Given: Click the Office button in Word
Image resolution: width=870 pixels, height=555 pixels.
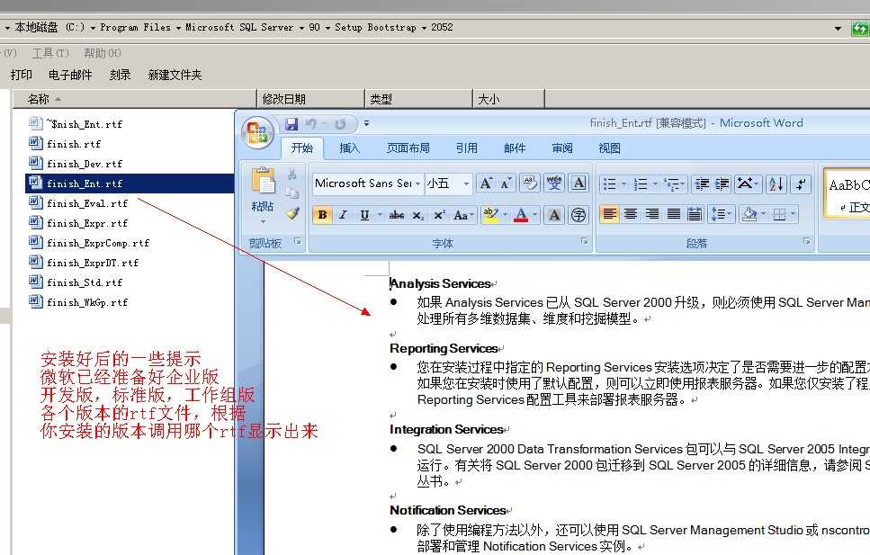Looking at the screenshot, I should 257,134.
